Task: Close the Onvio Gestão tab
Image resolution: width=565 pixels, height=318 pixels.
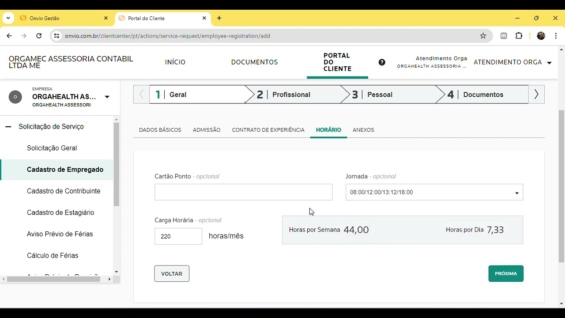Action: pos(106,18)
